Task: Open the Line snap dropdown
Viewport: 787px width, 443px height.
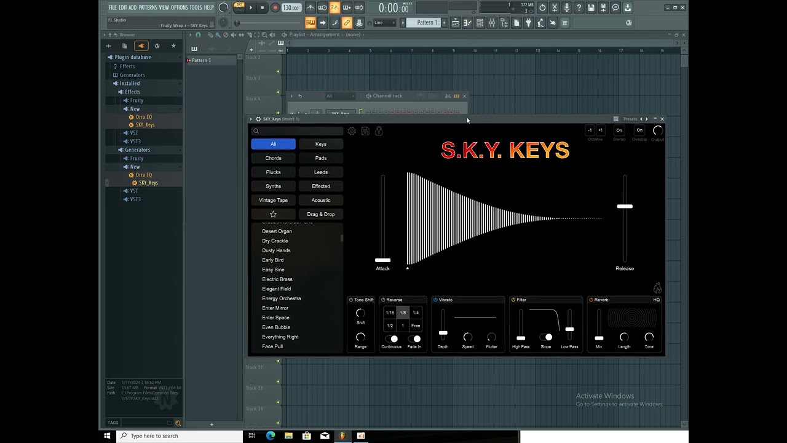Action: [x=386, y=23]
